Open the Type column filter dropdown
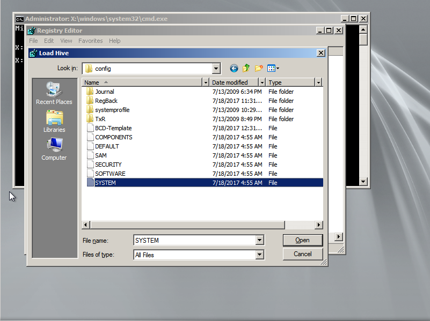 pyautogui.click(x=318, y=83)
